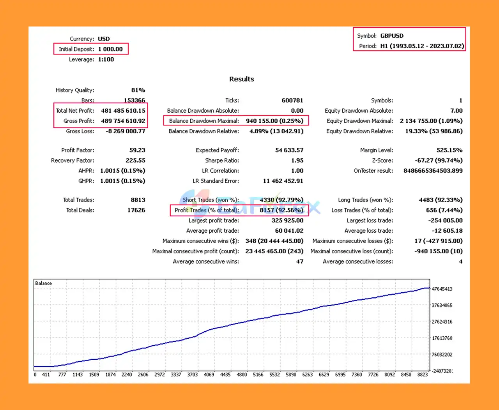Click the Leverage 1:100 value

pyautogui.click(x=106, y=60)
